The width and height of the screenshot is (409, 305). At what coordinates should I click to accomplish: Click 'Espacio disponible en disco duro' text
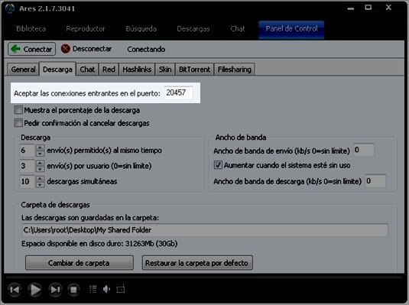99,244
